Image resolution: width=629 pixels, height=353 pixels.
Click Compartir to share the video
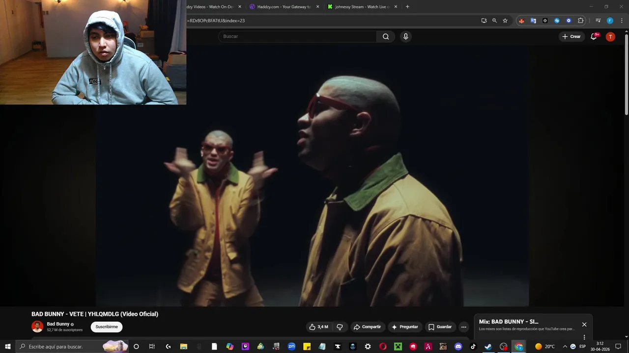tap(367, 327)
